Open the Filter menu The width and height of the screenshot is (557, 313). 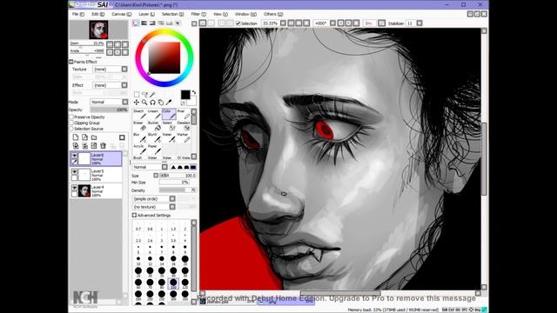pos(198,14)
